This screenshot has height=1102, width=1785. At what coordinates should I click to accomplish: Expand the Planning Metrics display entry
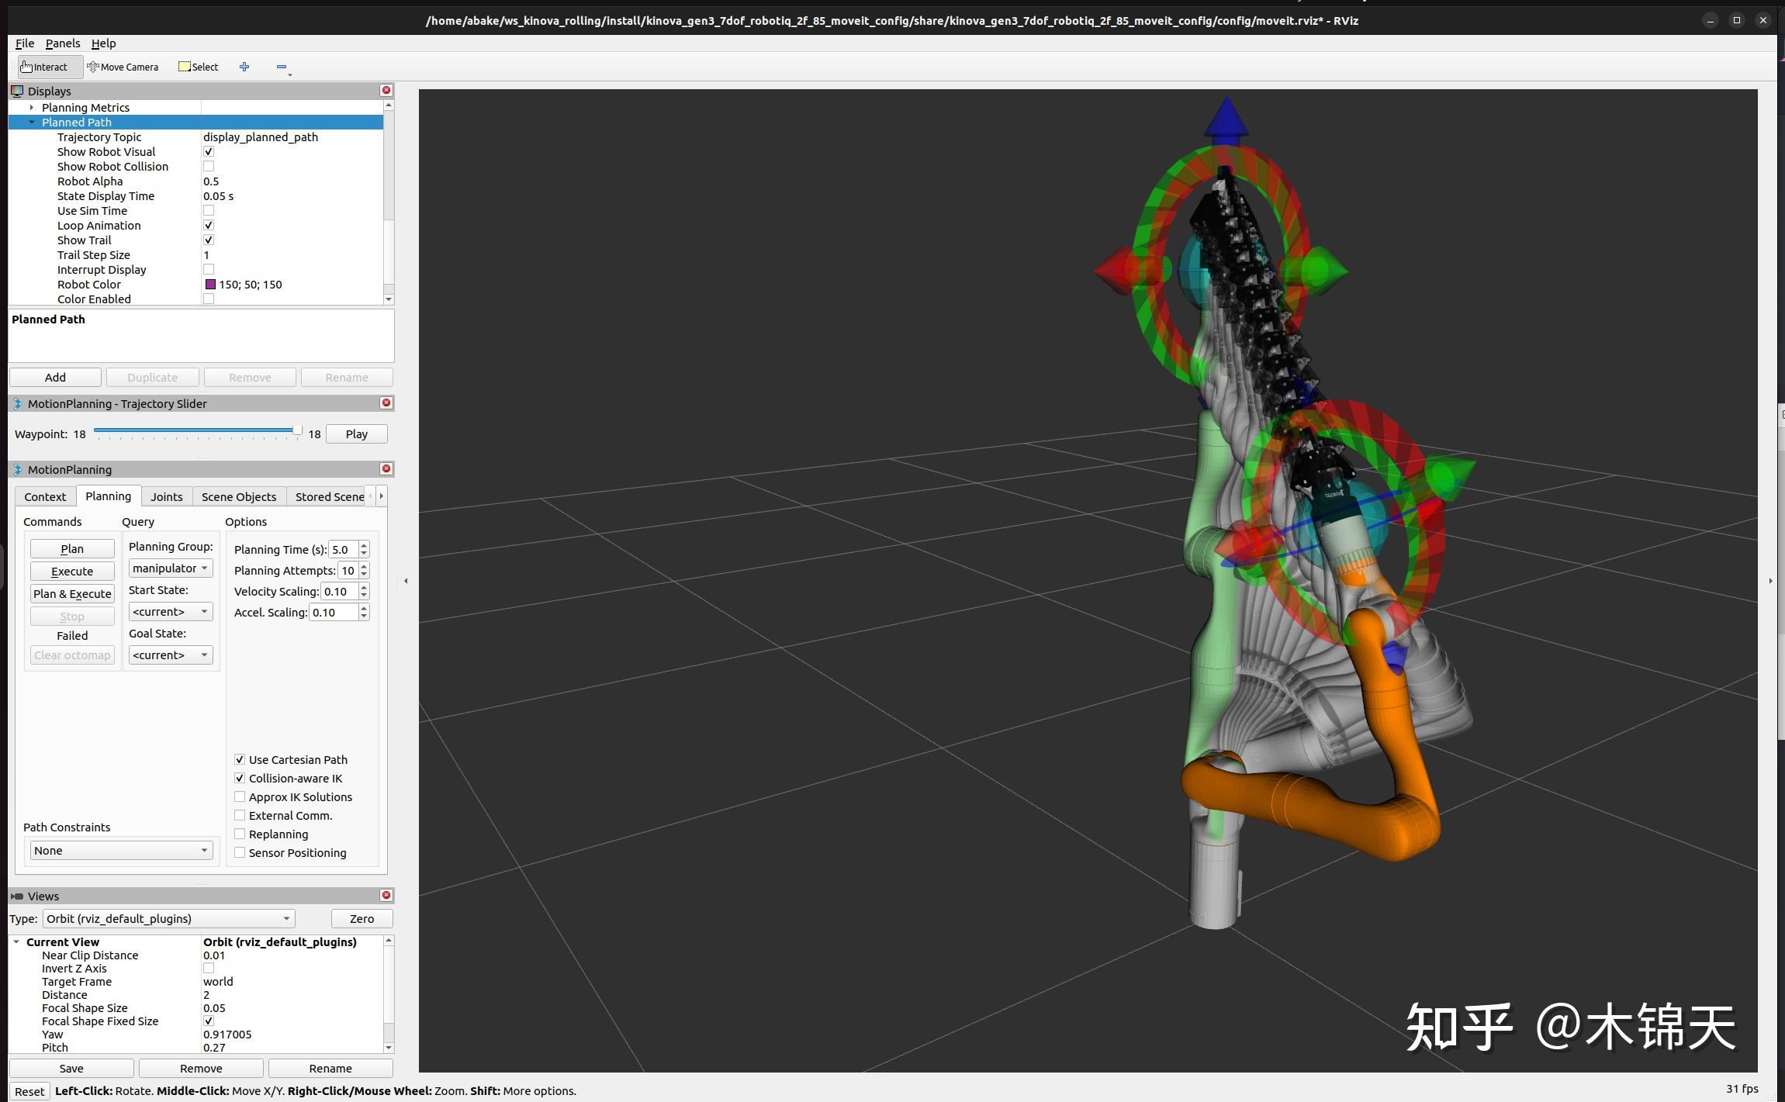pos(32,107)
